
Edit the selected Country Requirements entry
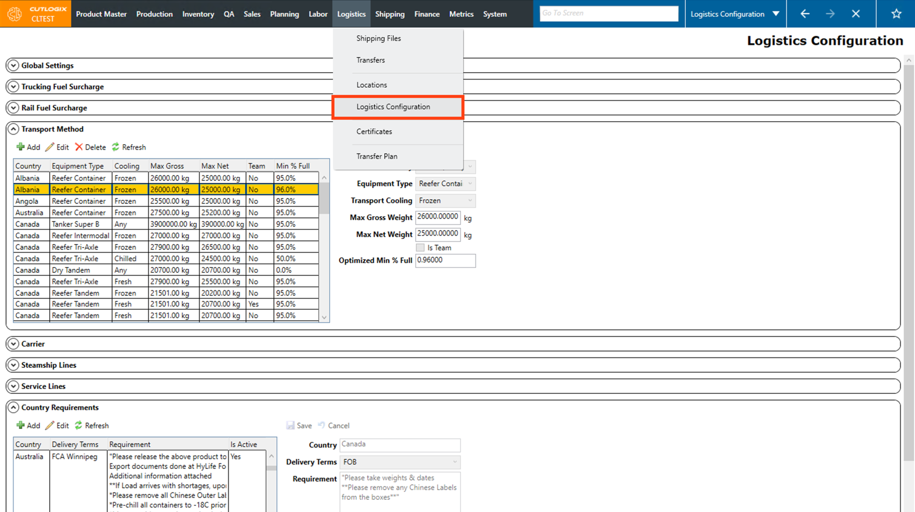pos(57,425)
